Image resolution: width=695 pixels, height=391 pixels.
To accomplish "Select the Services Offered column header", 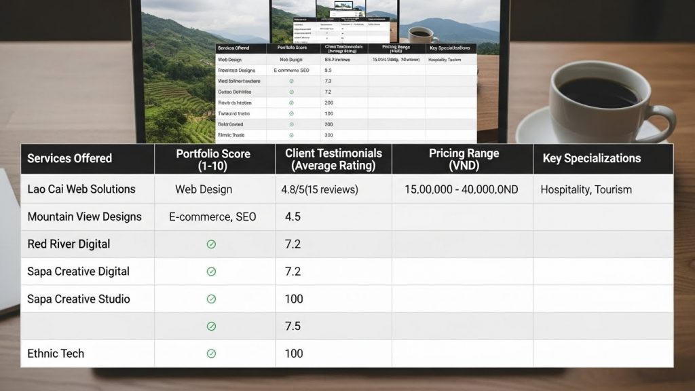I will 88,159.
